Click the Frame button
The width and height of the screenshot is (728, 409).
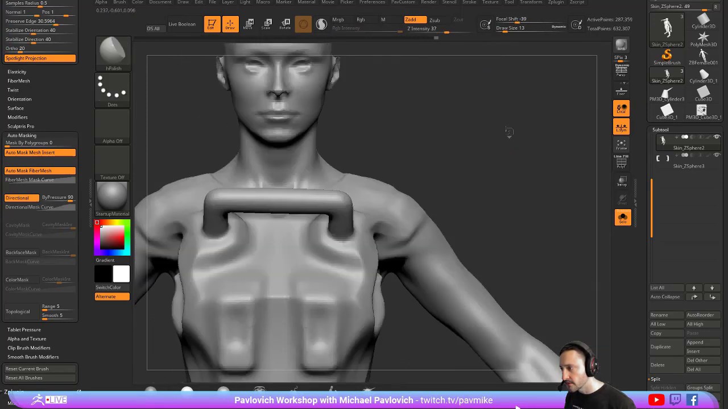point(622,144)
